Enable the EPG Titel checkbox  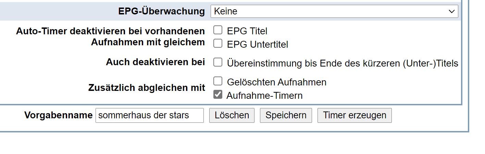coord(218,30)
